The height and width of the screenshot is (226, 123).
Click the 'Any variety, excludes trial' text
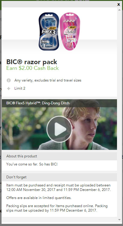click(48, 80)
